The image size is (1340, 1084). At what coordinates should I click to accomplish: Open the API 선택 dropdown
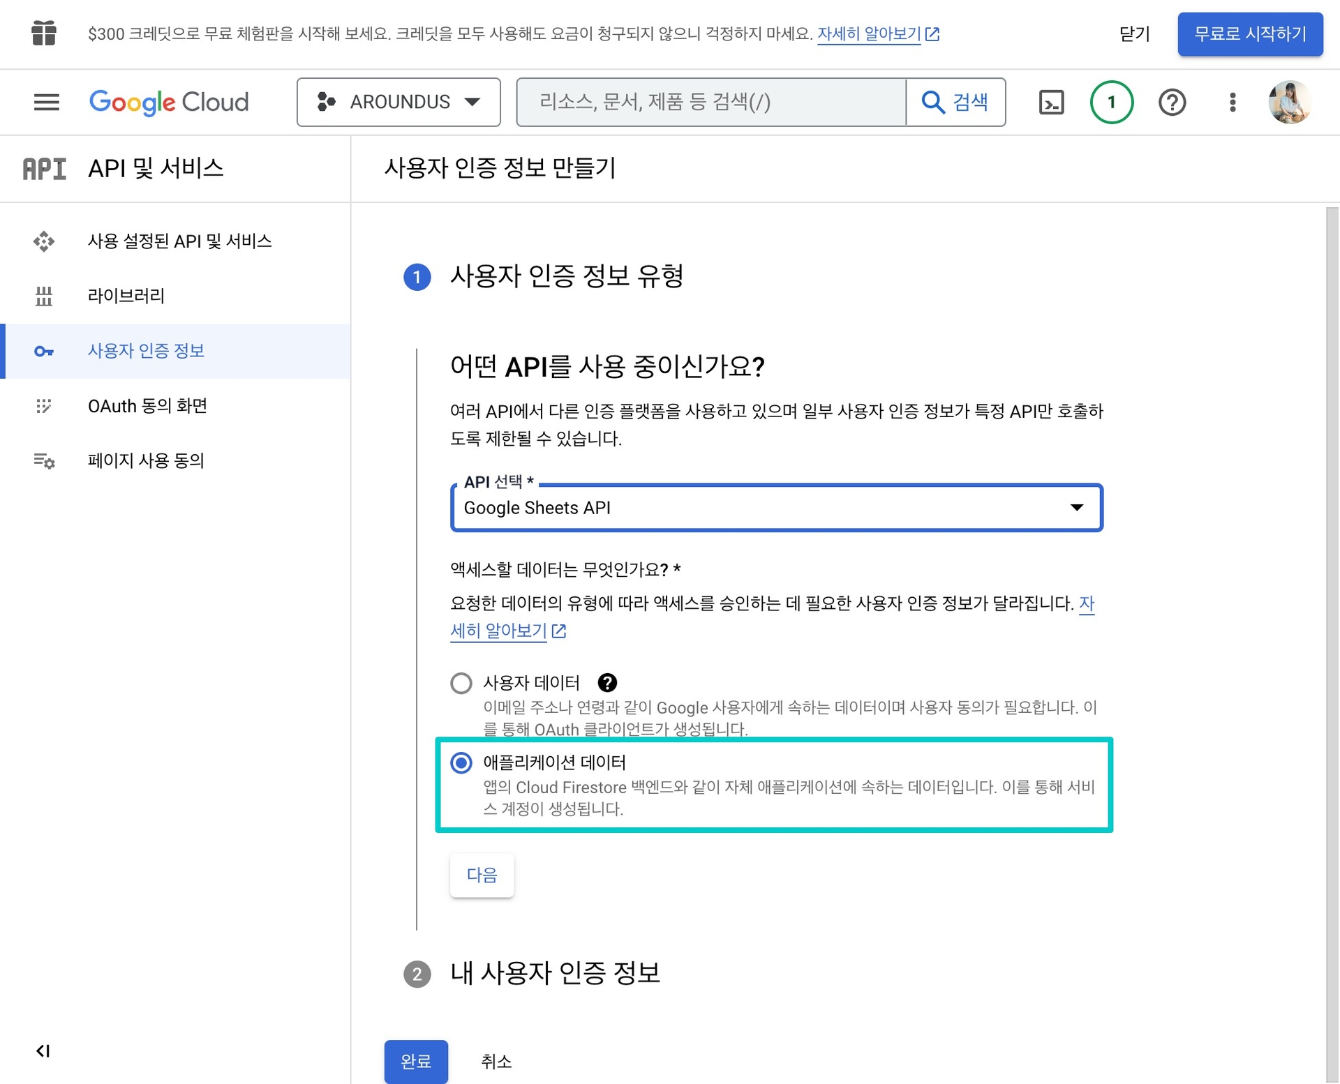[x=776, y=508]
